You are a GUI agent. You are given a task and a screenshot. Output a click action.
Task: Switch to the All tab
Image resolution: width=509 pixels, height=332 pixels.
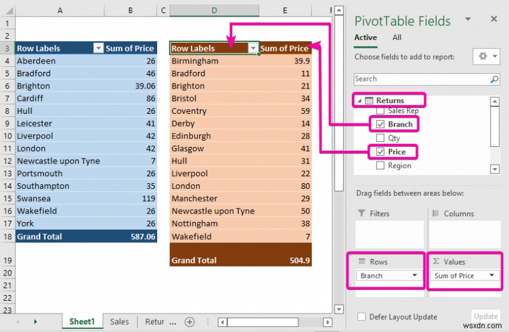tap(396, 38)
